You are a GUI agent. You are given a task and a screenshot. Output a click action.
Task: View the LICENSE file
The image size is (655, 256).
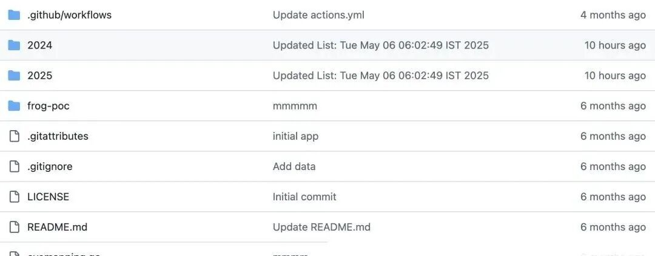pyautogui.click(x=48, y=197)
